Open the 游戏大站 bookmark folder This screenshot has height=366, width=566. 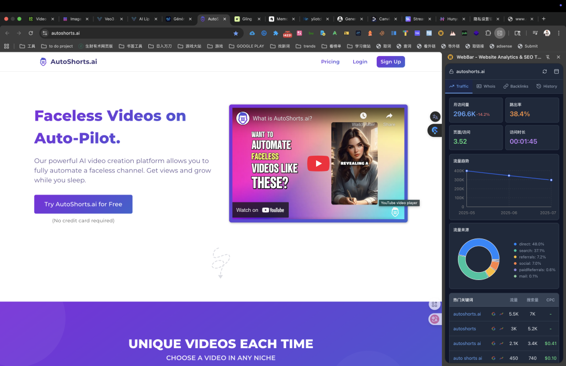pyautogui.click(x=190, y=46)
